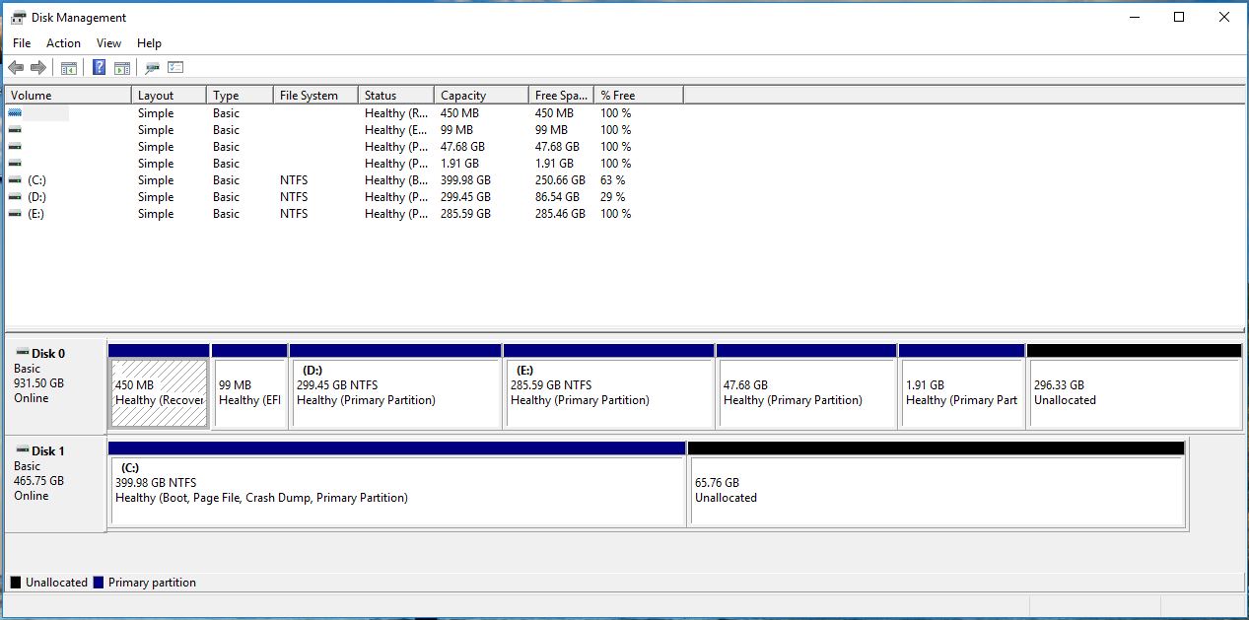Sort by the Free Space column header

tap(561, 96)
